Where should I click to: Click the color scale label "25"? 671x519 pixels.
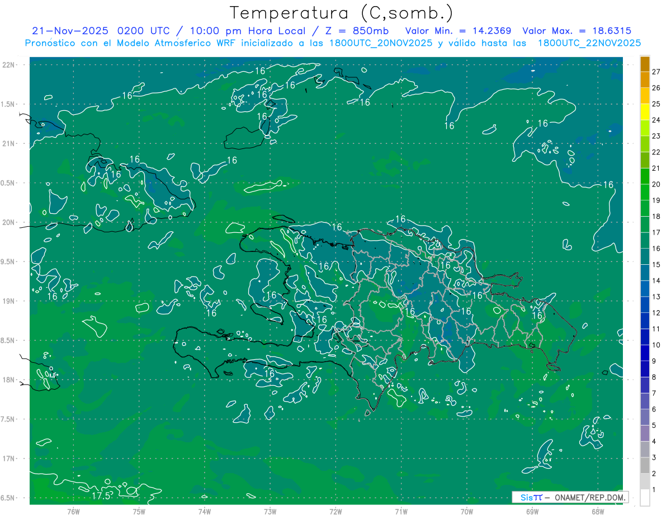pyautogui.click(x=656, y=104)
